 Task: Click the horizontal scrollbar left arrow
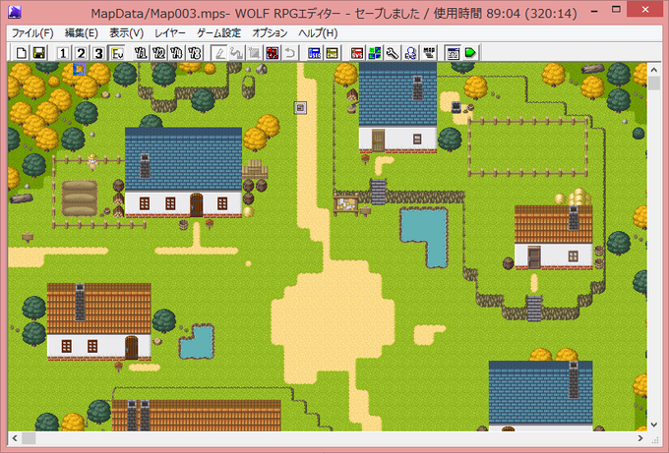pos(15,438)
